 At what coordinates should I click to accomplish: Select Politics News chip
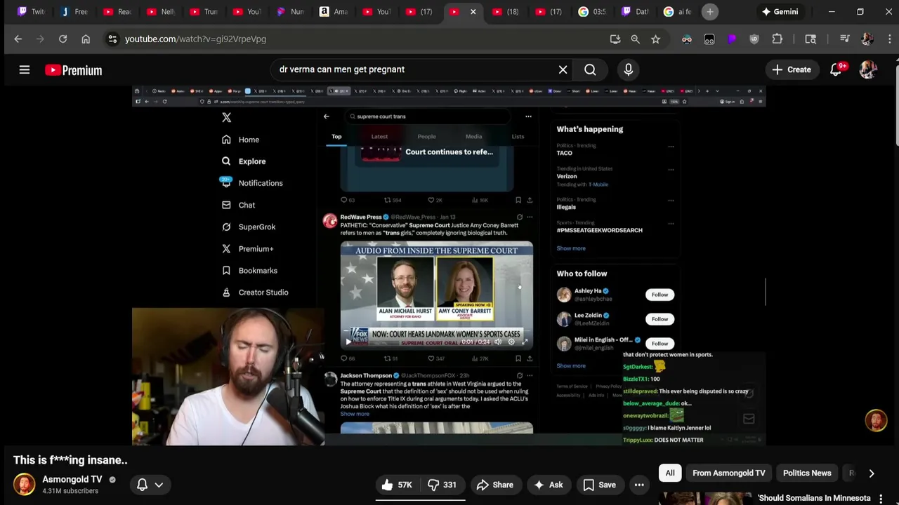coord(807,473)
